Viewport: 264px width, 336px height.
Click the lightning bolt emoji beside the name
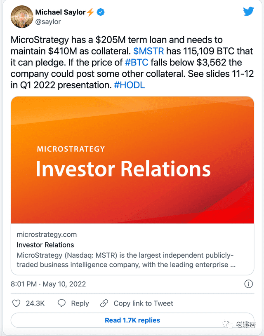91,12
